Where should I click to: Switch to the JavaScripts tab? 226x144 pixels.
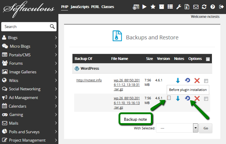(80, 7)
